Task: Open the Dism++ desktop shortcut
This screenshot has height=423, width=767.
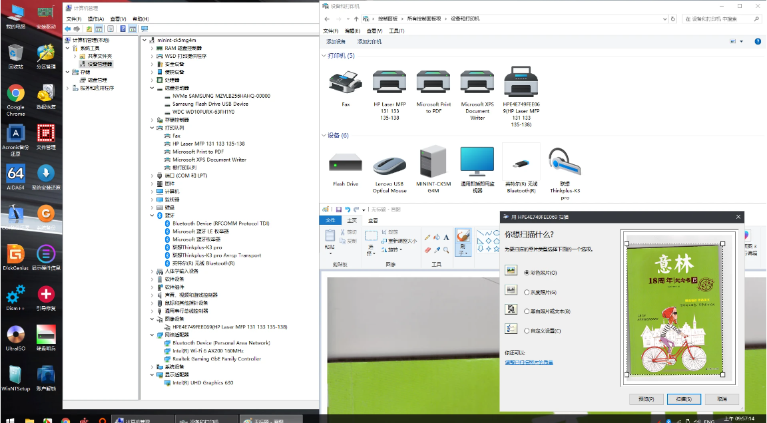Action: 16,297
